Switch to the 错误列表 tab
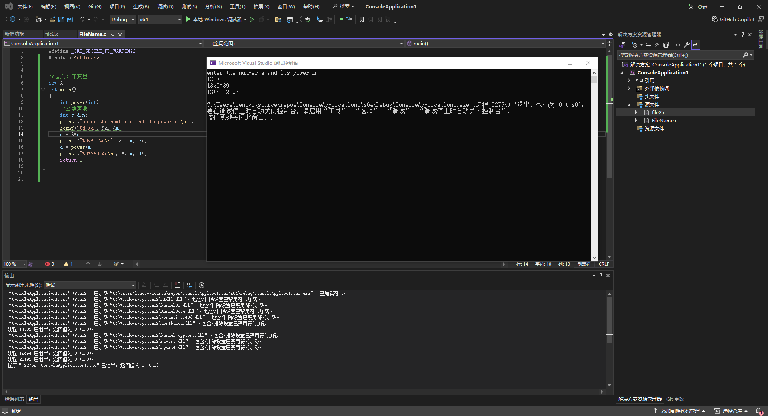The image size is (768, 416). pyautogui.click(x=14, y=399)
